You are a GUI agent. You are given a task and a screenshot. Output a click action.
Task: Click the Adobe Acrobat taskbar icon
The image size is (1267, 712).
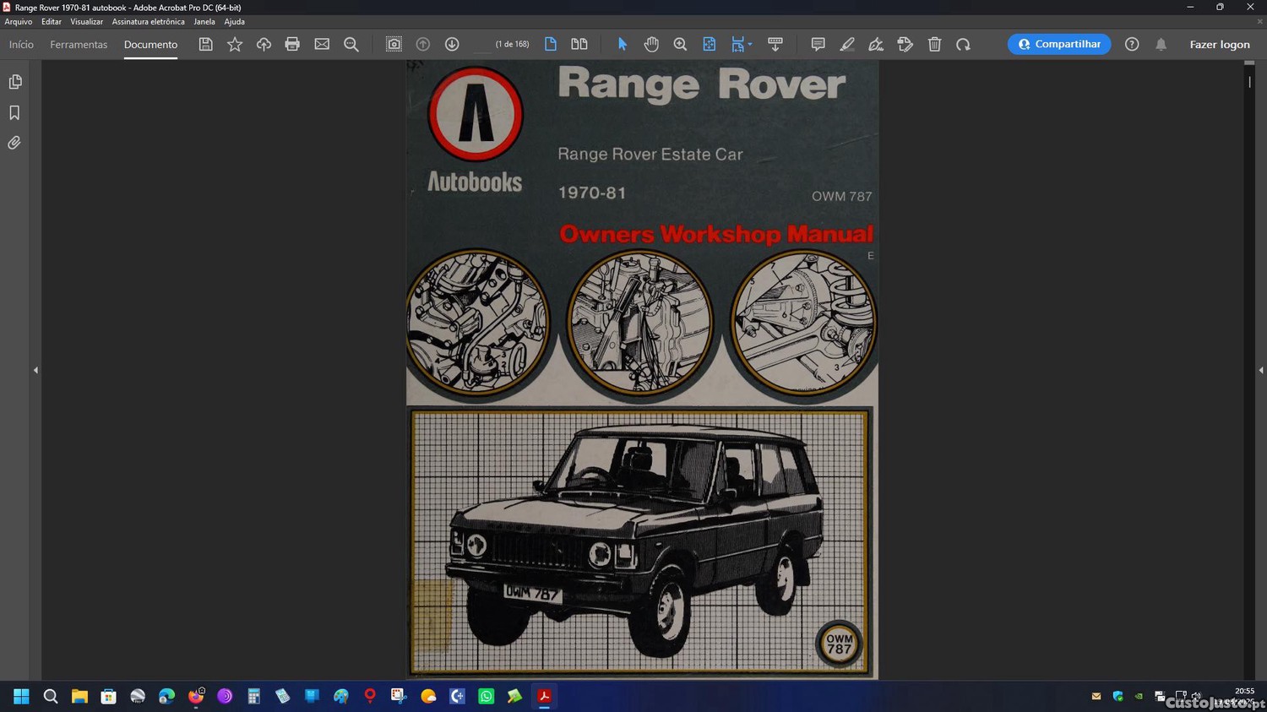coord(545,696)
